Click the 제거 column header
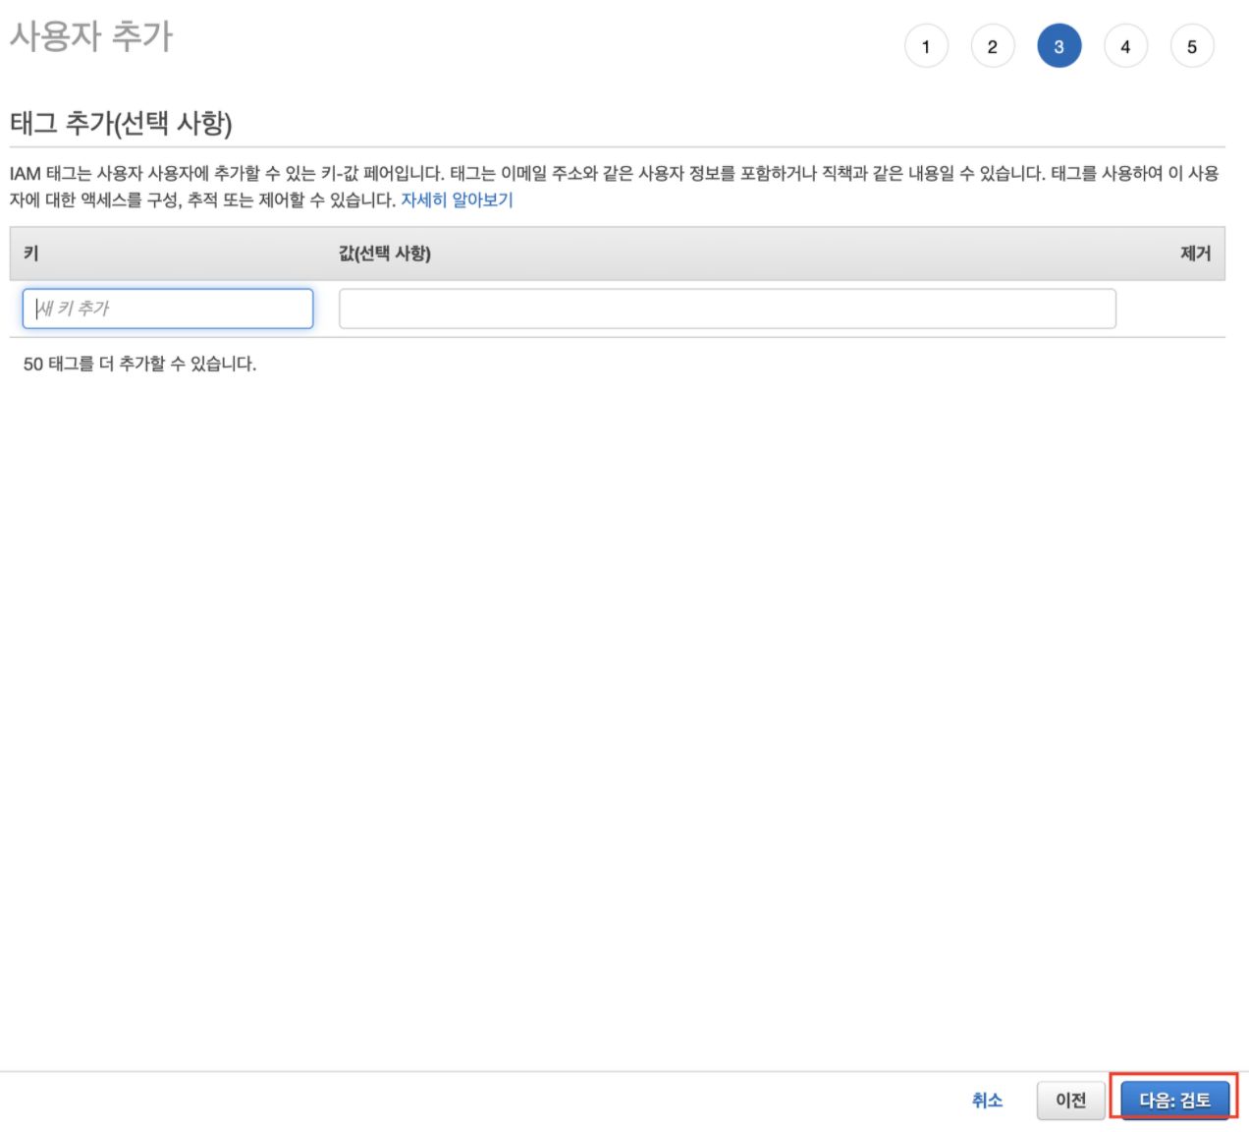The height and width of the screenshot is (1132, 1249). click(1195, 254)
